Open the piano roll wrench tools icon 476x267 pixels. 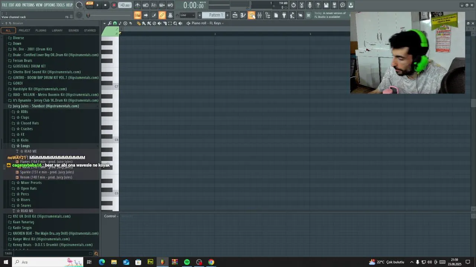(x=109, y=23)
